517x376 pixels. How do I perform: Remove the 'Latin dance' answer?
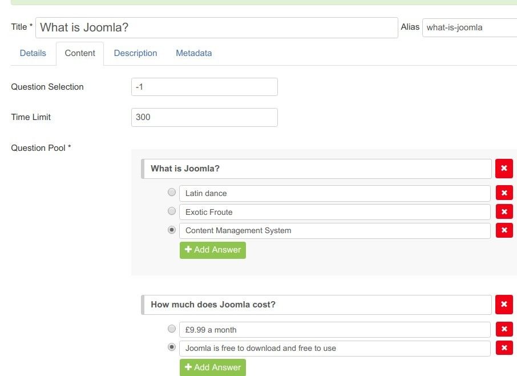click(x=504, y=193)
